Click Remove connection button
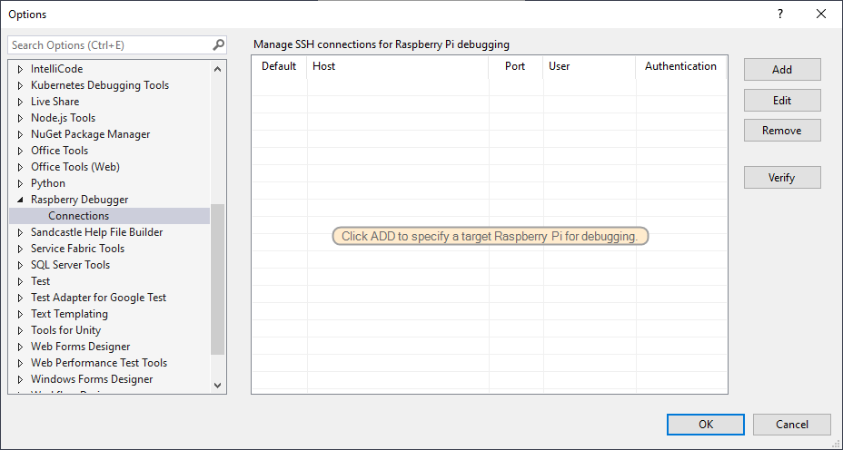 tap(781, 131)
